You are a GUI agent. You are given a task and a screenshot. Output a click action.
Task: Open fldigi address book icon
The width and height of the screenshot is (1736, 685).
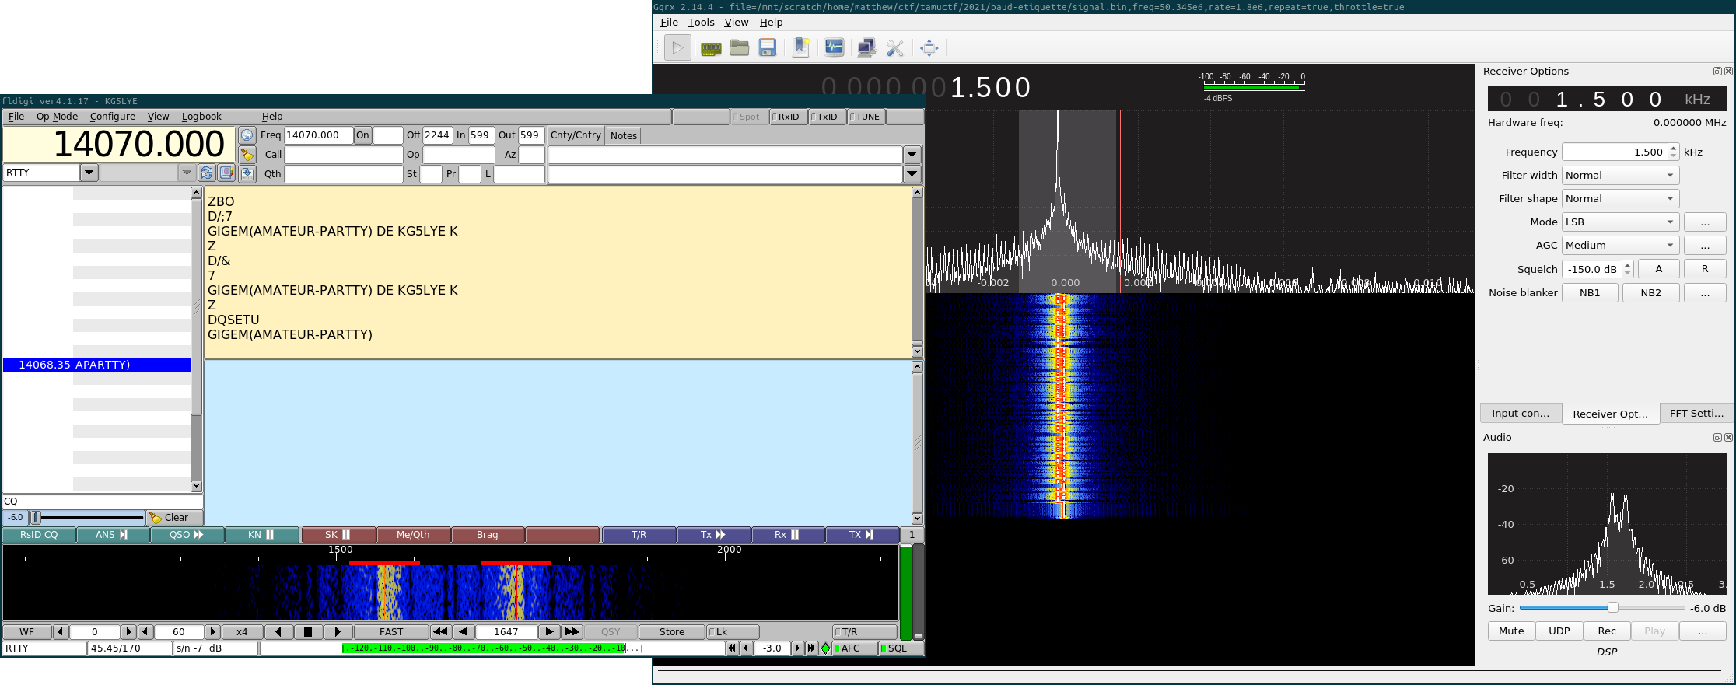tap(226, 173)
